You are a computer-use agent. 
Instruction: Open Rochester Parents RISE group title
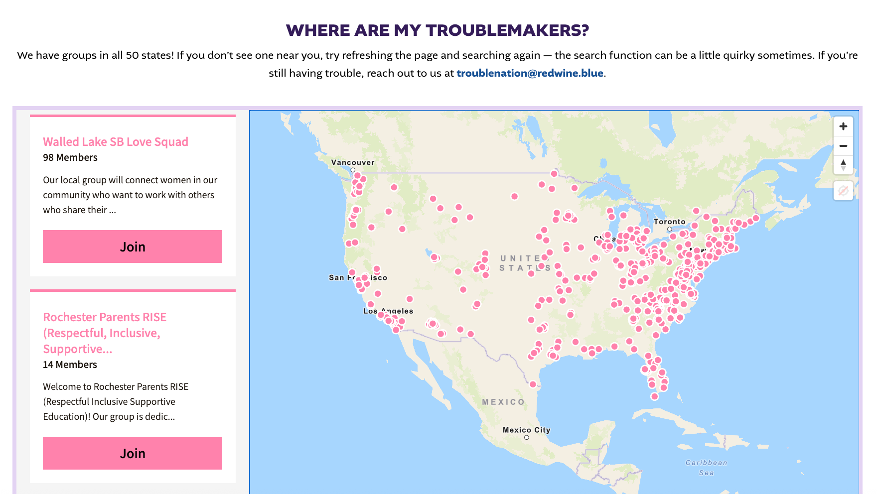tap(105, 333)
